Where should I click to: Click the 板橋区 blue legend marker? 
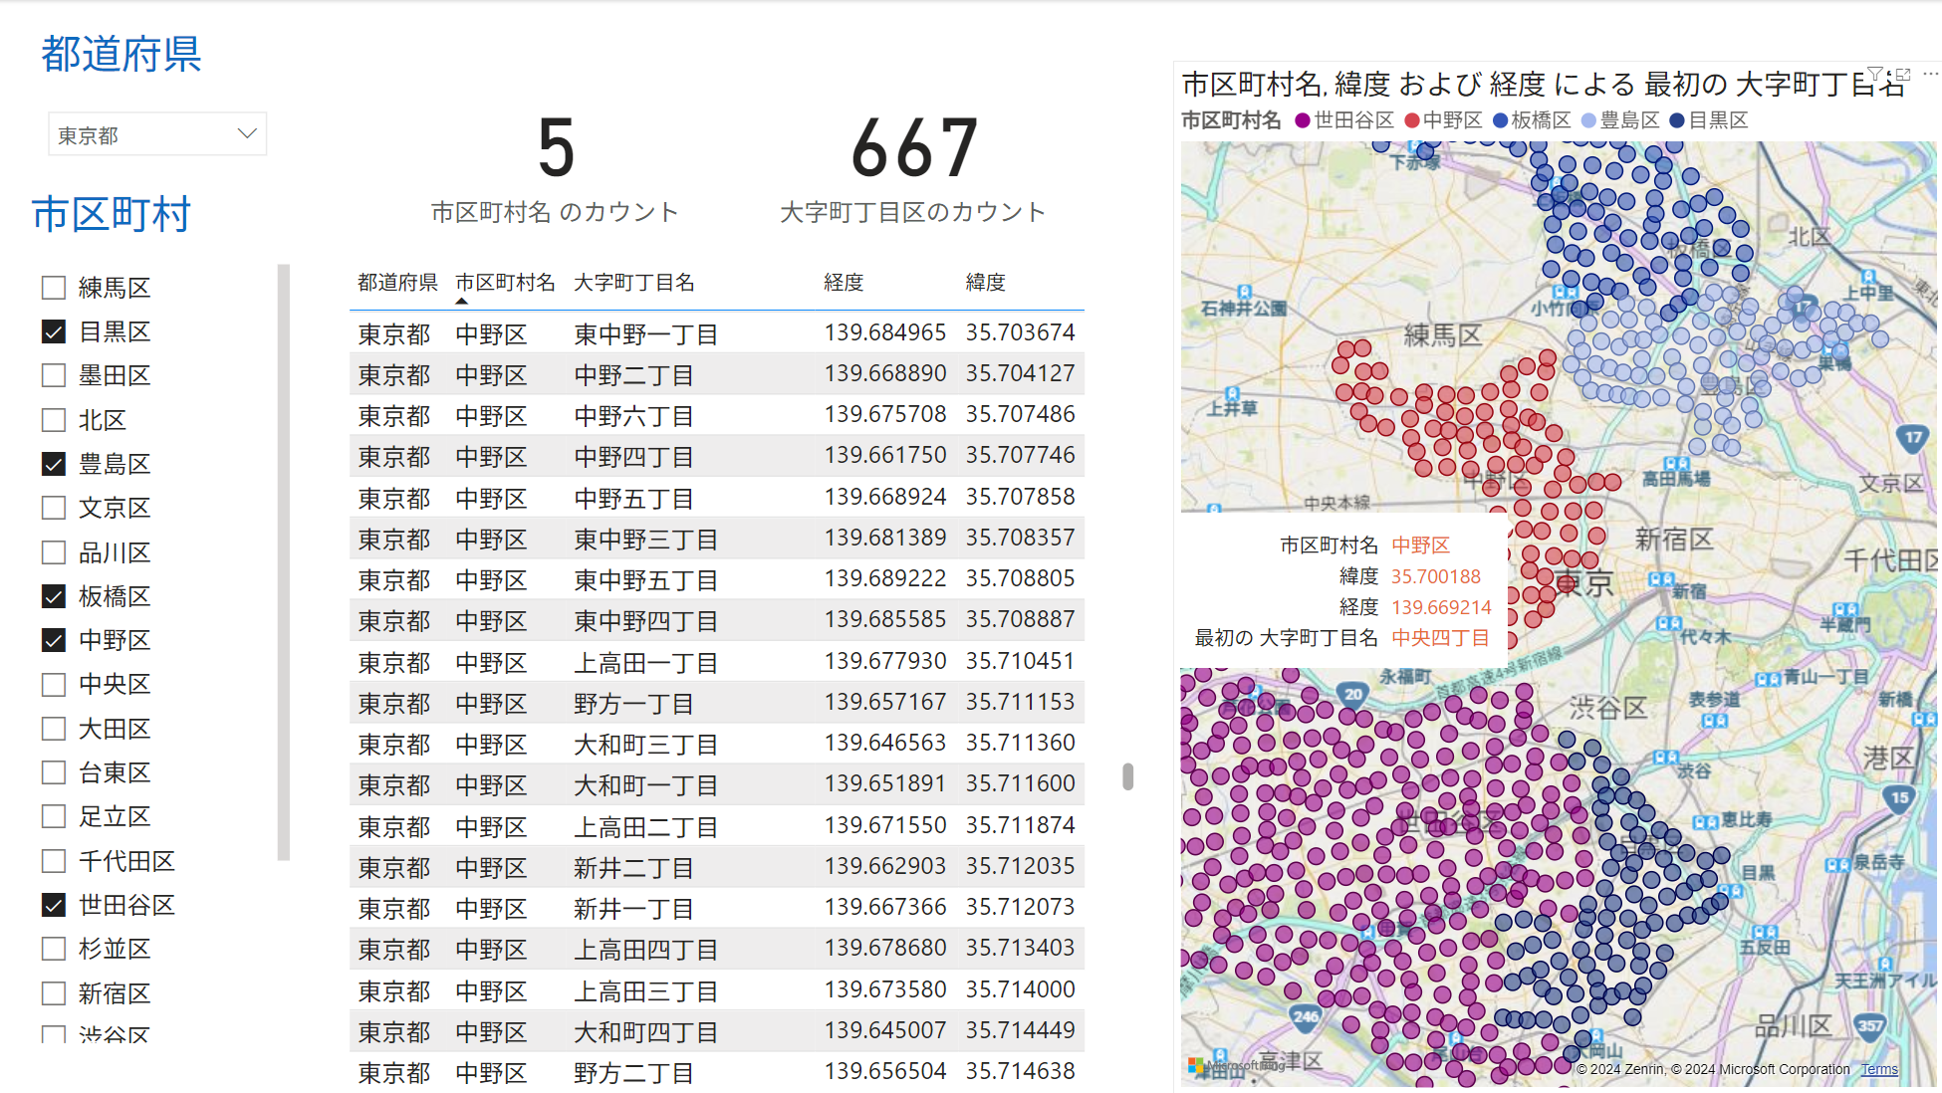pyautogui.click(x=1500, y=120)
